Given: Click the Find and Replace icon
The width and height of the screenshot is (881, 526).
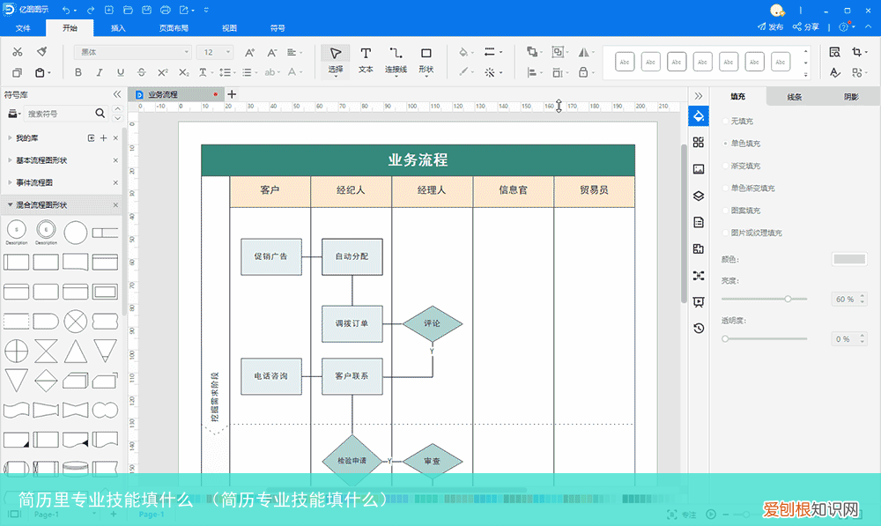Looking at the screenshot, I should [x=835, y=52].
